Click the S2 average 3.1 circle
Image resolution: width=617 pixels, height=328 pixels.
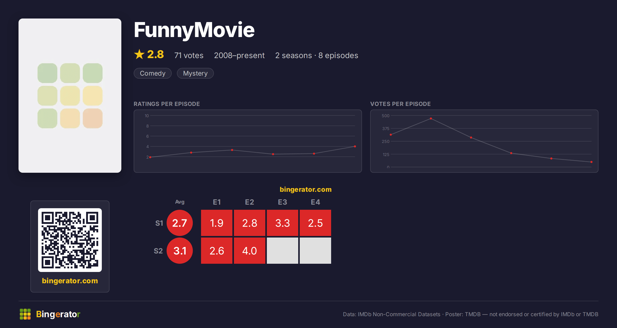coord(180,251)
